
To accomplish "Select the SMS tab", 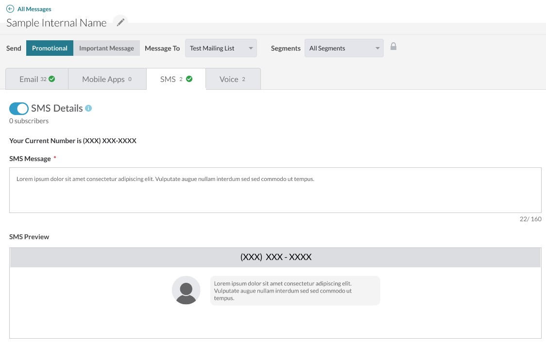I will pos(176,79).
